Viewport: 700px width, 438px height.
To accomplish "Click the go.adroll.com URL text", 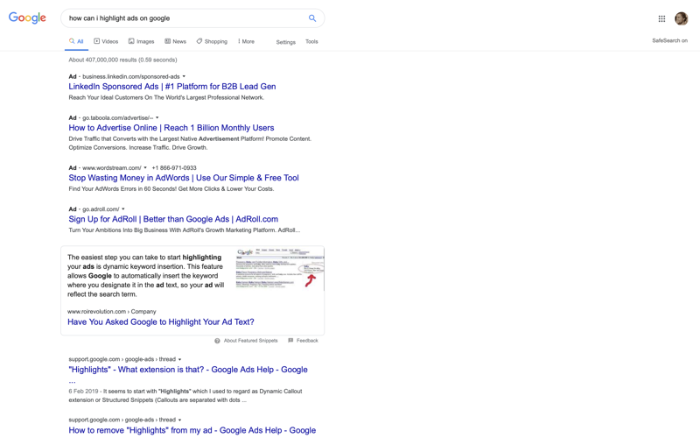I will (101, 209).
